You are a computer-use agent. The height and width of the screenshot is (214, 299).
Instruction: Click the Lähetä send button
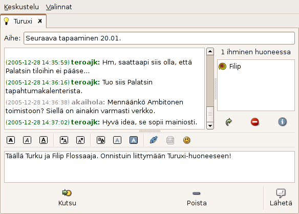[x=281, y=198]
